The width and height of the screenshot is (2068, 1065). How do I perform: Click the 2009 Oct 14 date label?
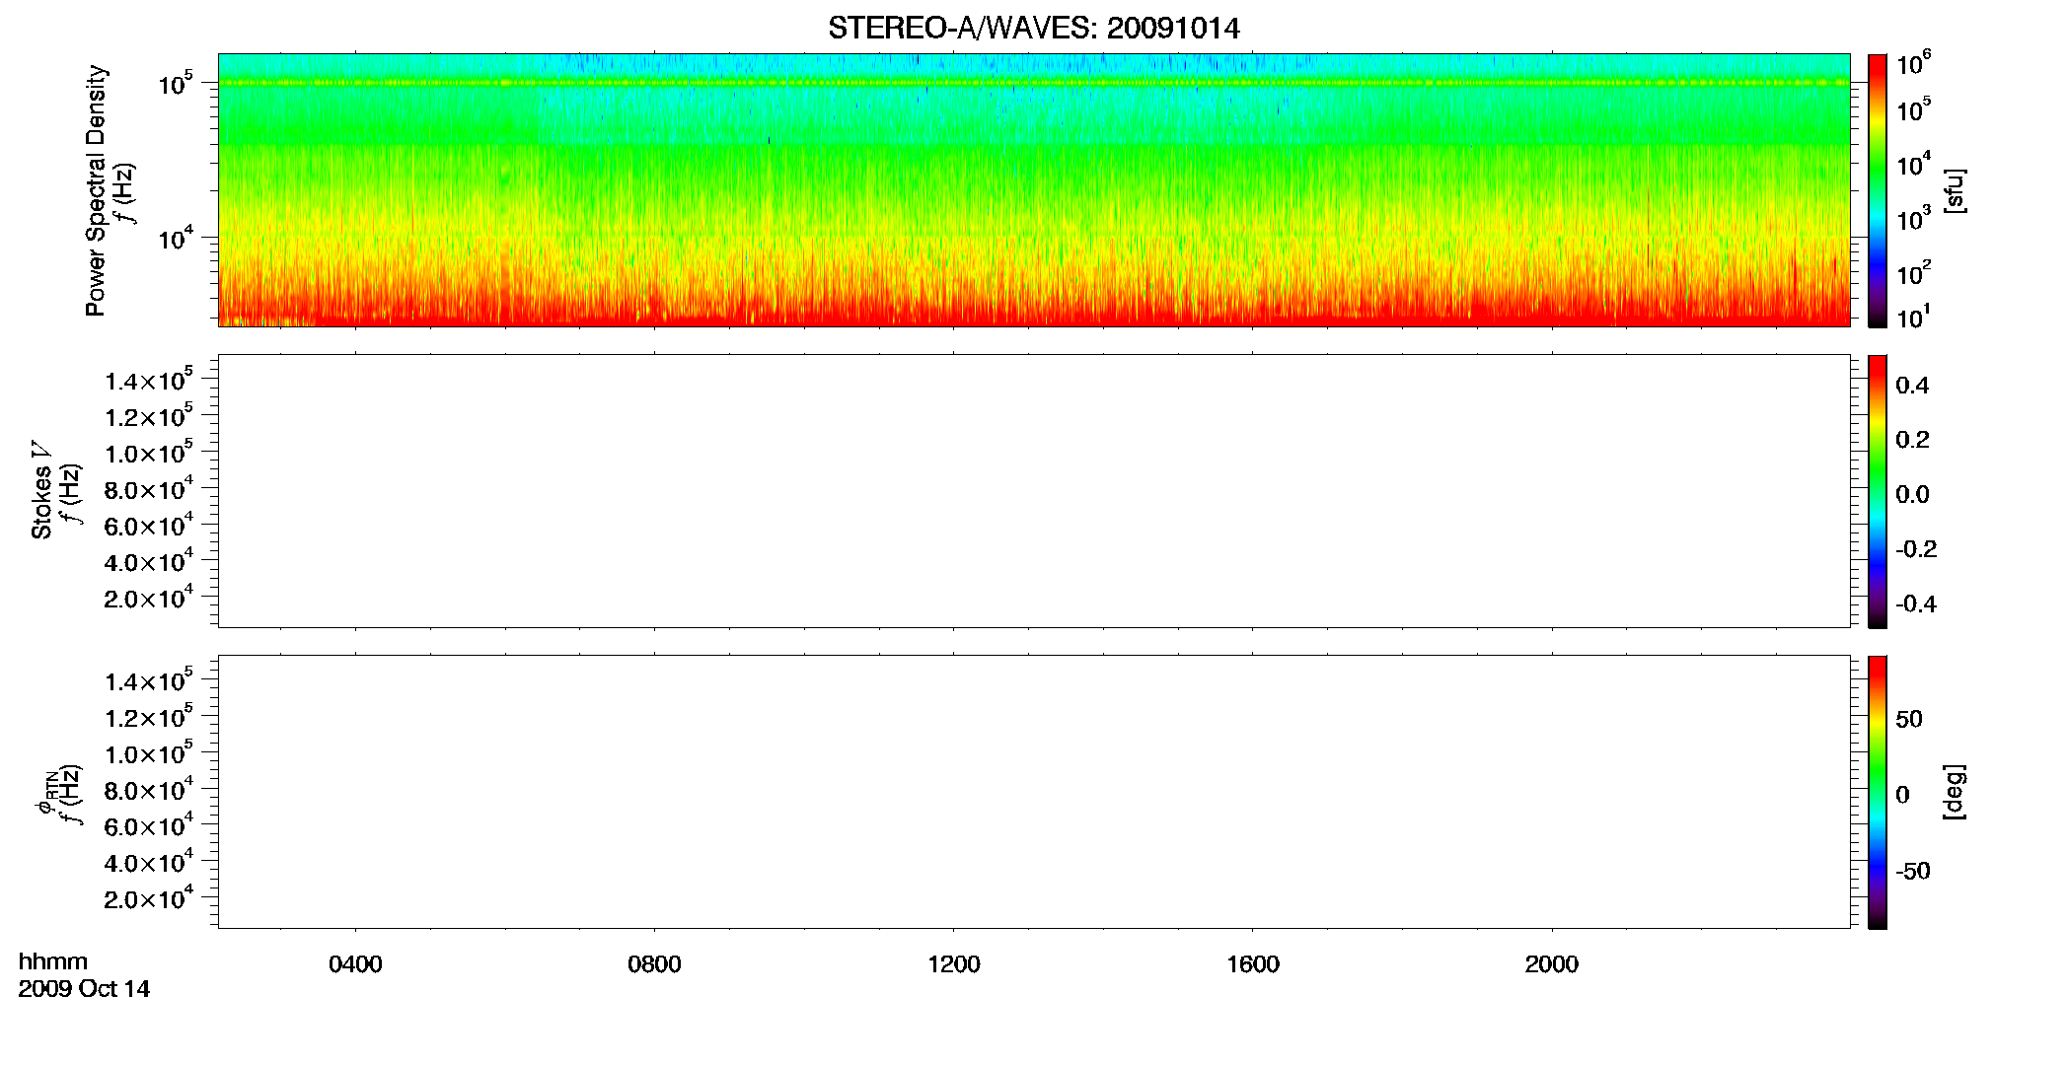point(84,989)
